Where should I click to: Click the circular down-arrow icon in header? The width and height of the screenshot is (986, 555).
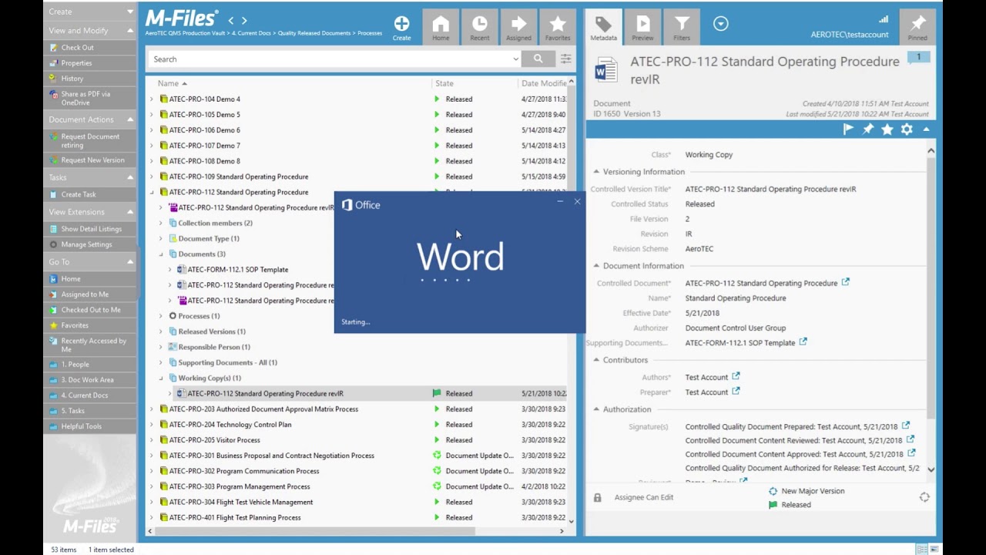720,24
